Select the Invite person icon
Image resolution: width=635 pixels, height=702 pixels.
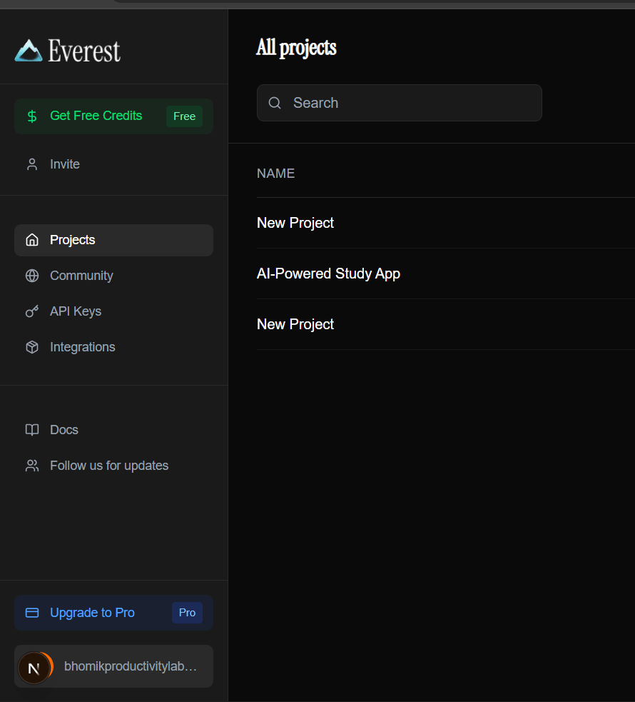coord(32,164)
